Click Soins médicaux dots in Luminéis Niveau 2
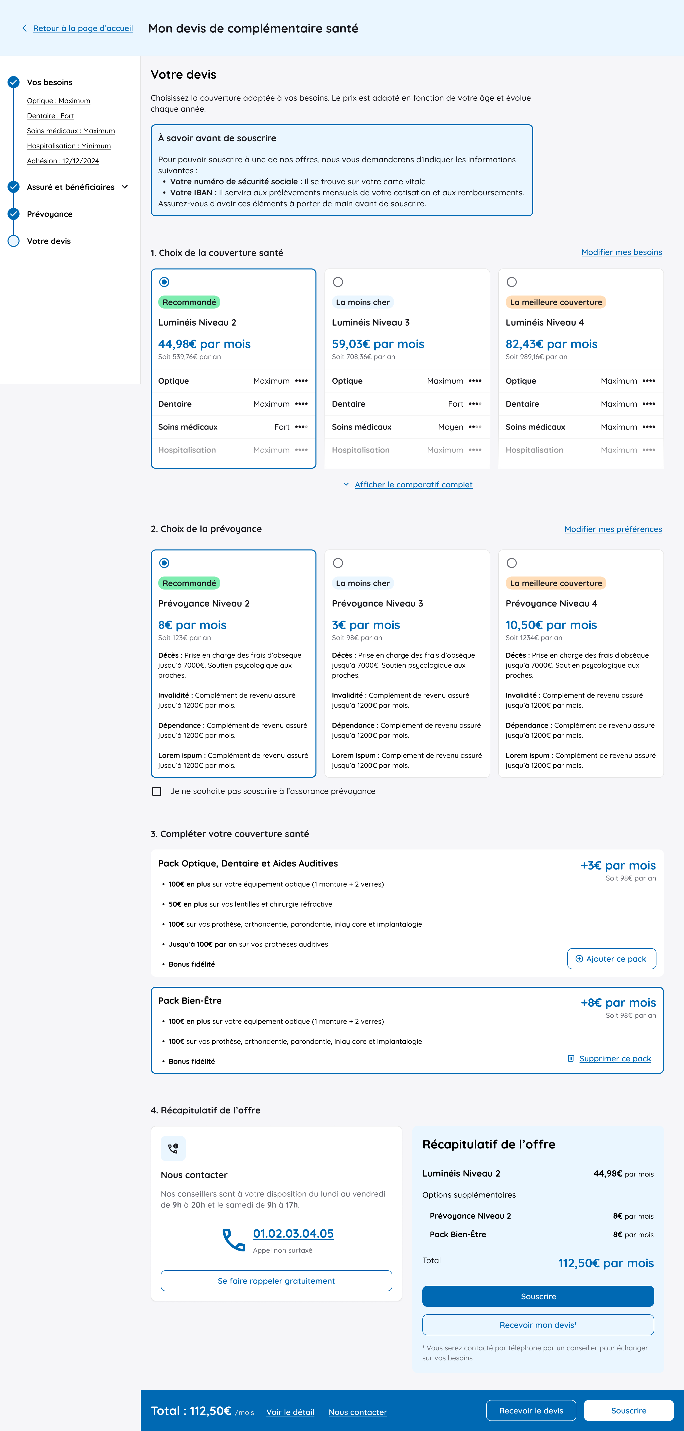Viewport: 684px width, 1431px height. point(301,427)
